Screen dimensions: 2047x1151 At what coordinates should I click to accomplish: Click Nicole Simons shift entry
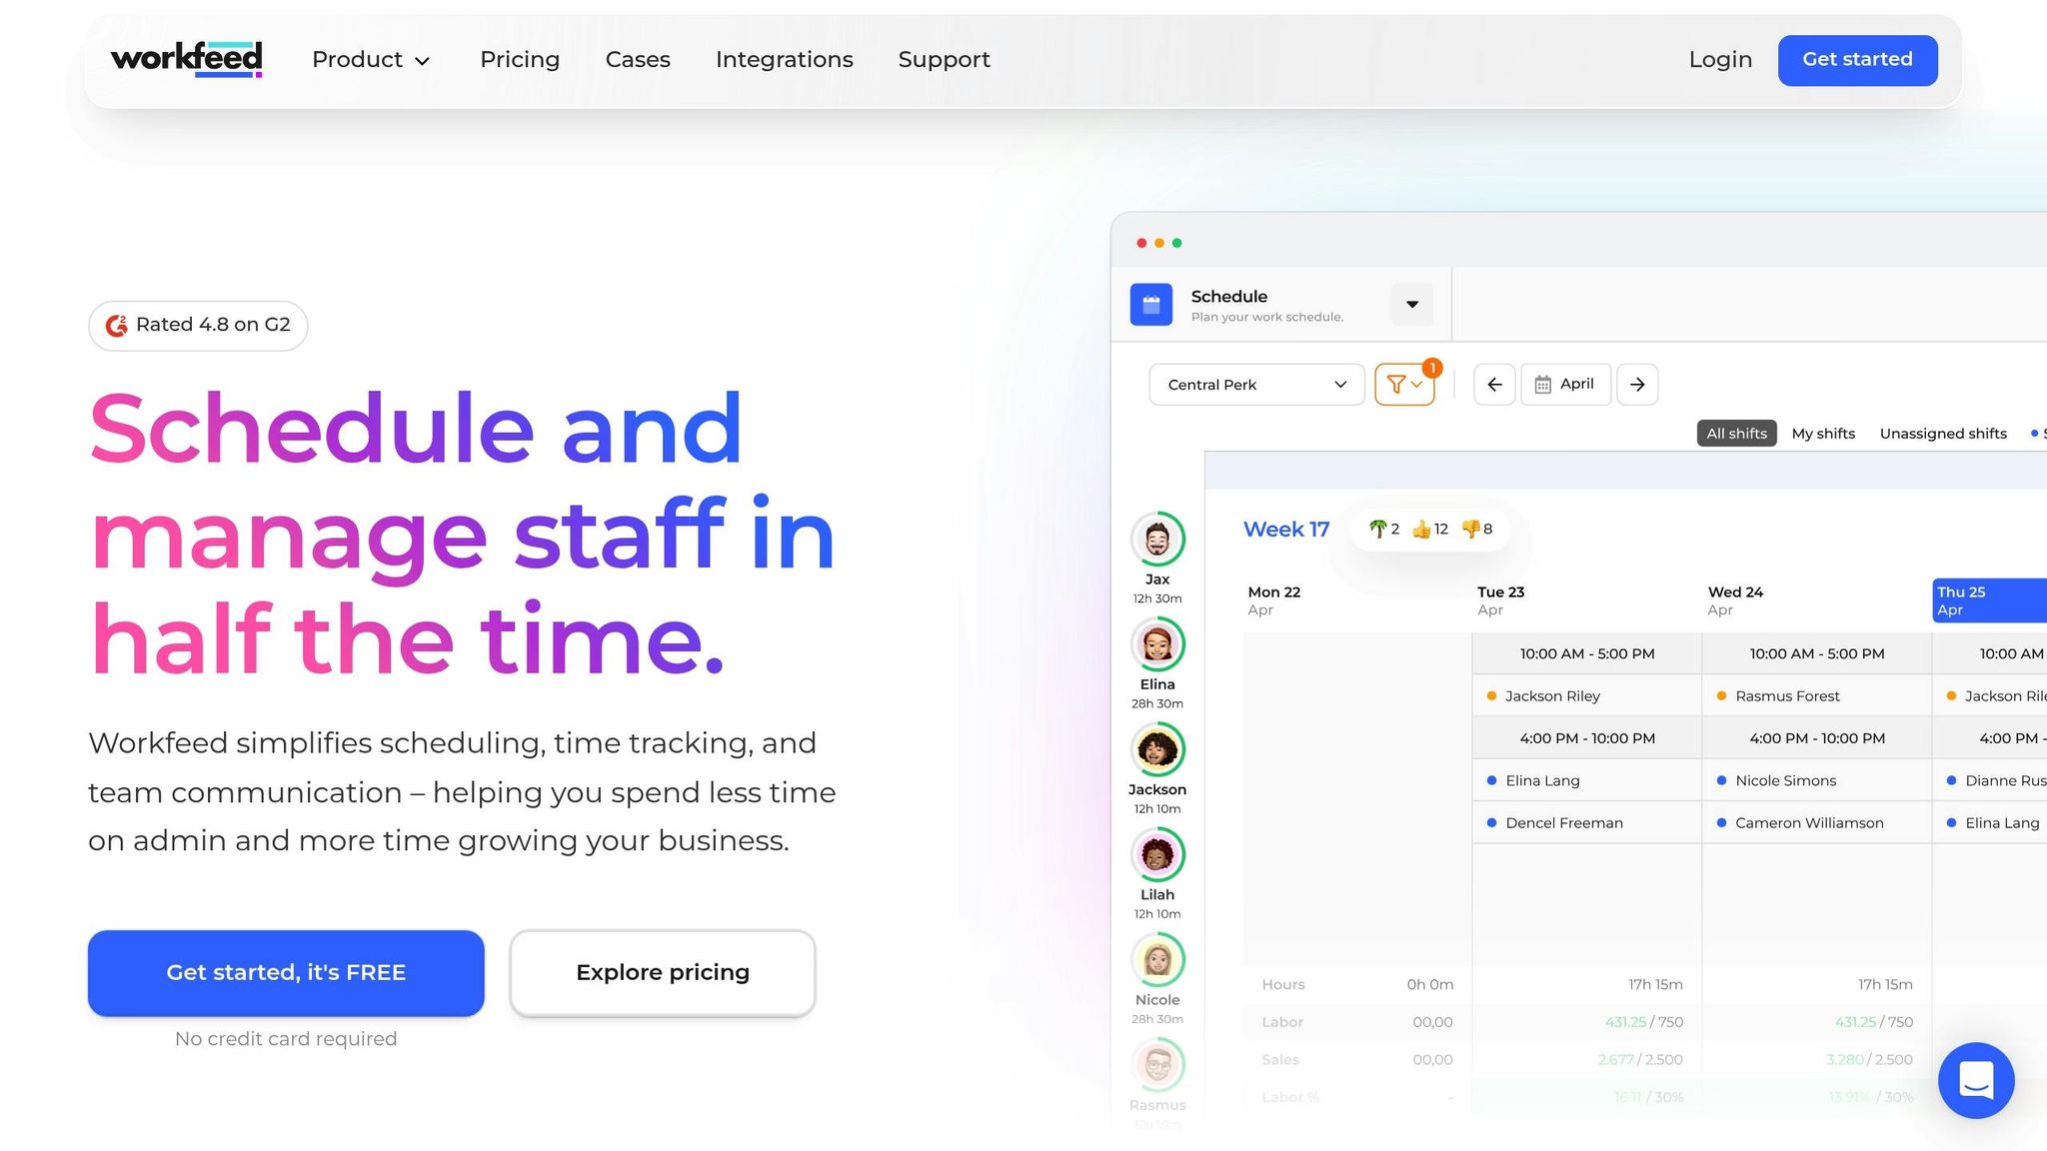pos(1817,781)
